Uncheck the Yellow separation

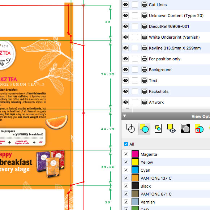tap(126, 162)
